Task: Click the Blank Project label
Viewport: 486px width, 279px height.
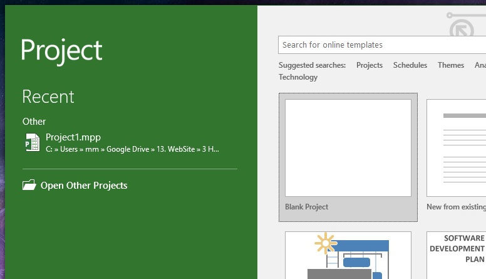Action: tap(306, 207)
